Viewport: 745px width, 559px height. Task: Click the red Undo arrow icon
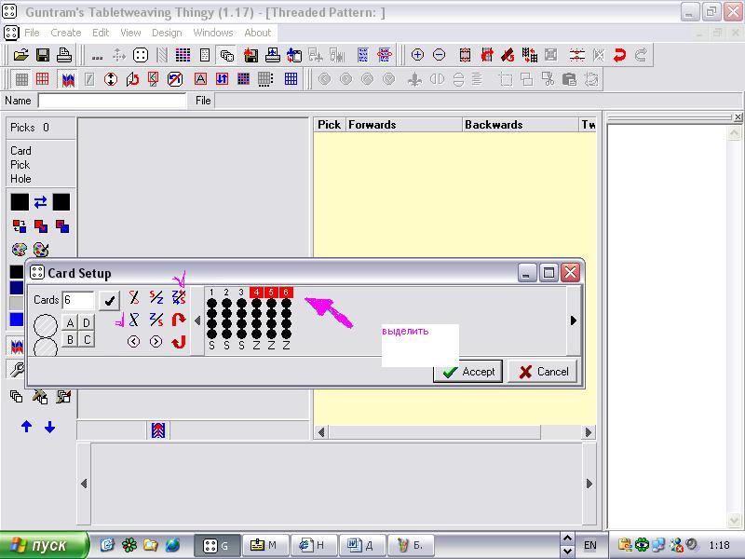click(619, 55)
